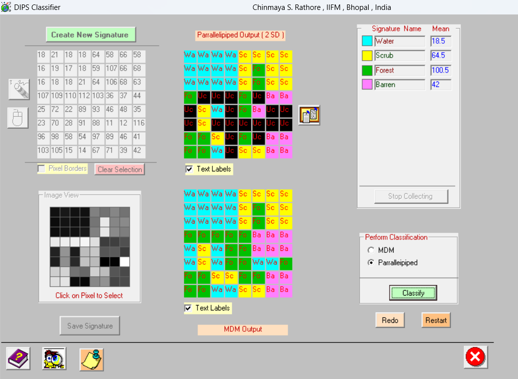Open the magnifying glass character icon
The width and height of the screenshot is (518, 379).
click(54, 359)
